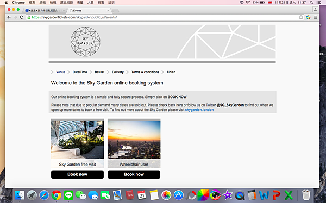Open Messages blue bubble in dock
Viewport: 326px width, 203px height.
pyautogui.click(x=93, y=195)
